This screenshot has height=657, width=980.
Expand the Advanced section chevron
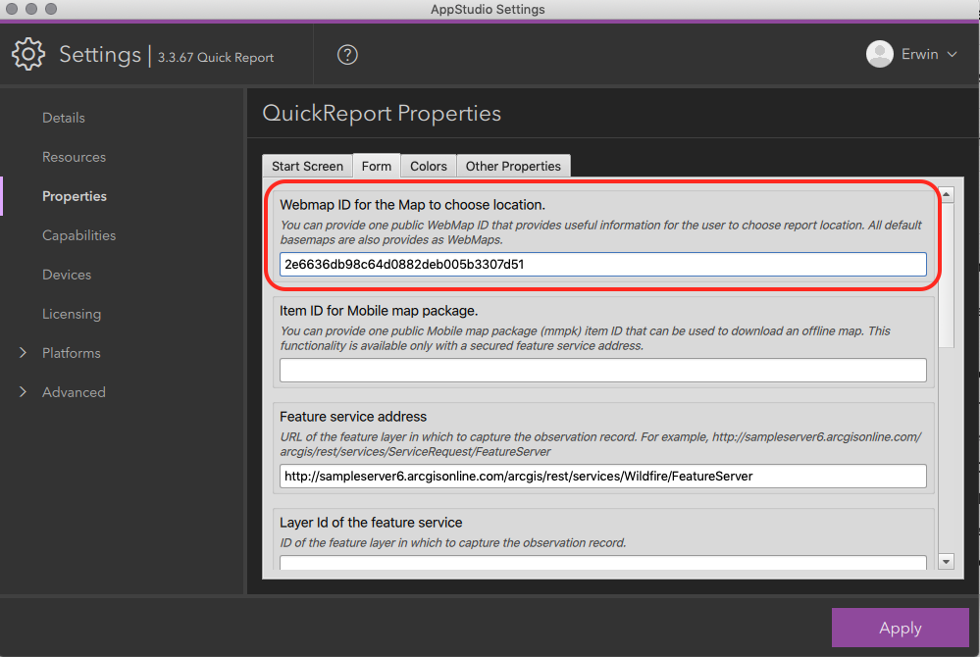(x=24, y=392)
